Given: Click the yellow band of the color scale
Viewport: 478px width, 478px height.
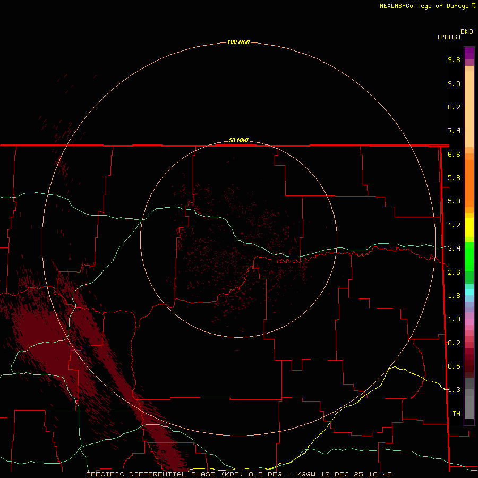Looking at the screenshot, I should pos(469,227).
